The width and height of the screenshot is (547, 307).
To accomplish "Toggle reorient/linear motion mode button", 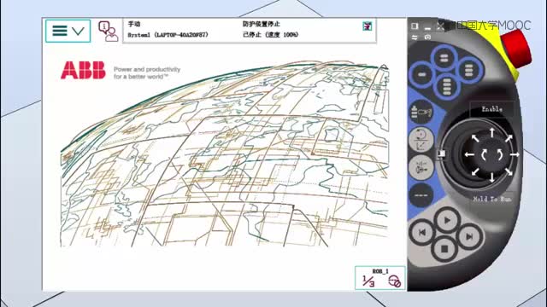I will (x=421, y=139).
